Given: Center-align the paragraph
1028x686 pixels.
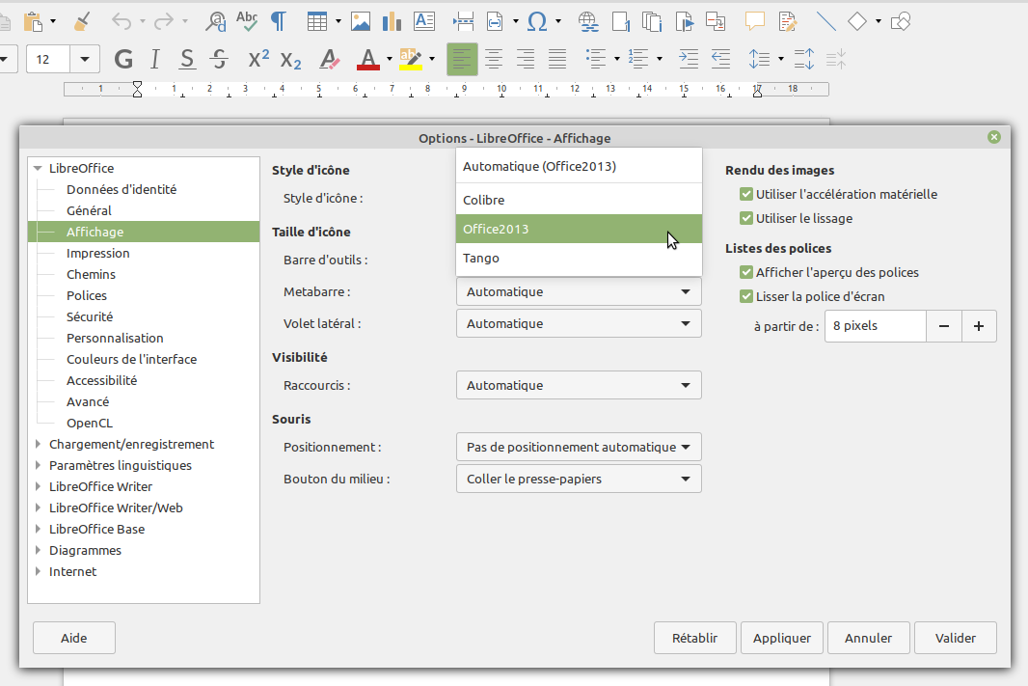Looking at the screenshot, I should click(494, 59).
